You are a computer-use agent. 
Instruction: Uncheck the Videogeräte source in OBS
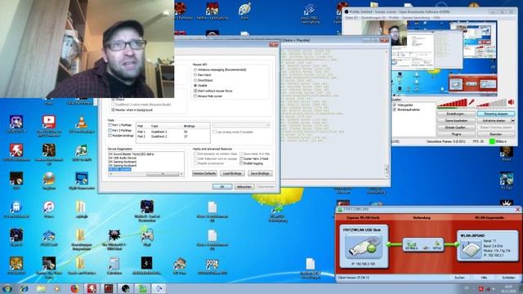pos(395,105)
